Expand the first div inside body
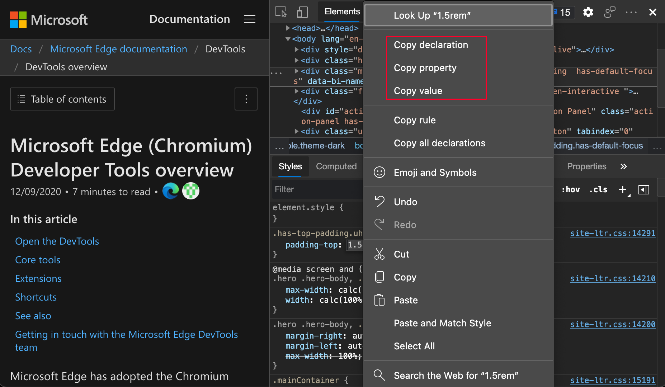 [296, 49]
